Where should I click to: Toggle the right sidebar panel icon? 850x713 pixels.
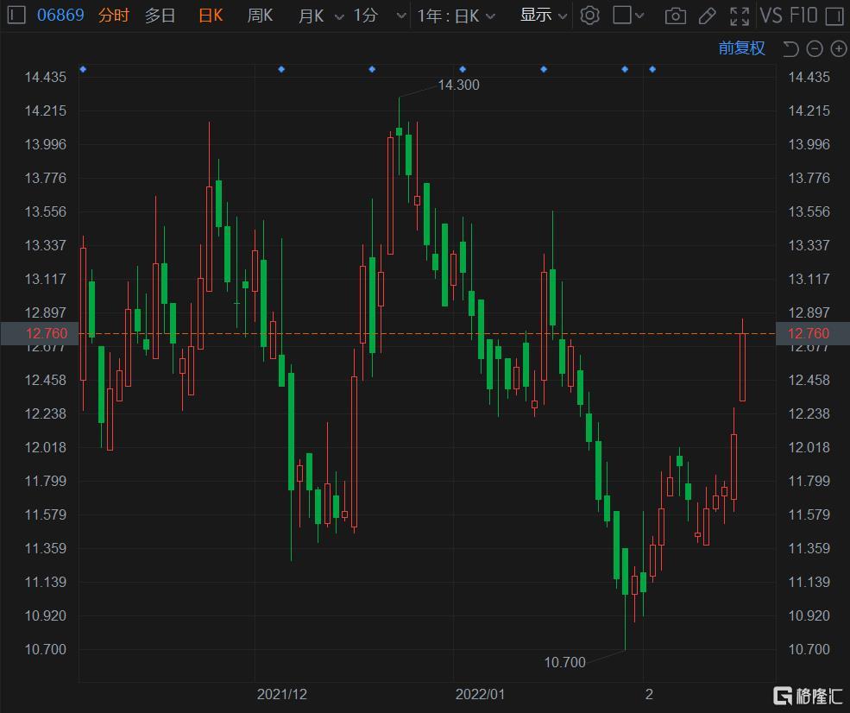tap(834, 16)
